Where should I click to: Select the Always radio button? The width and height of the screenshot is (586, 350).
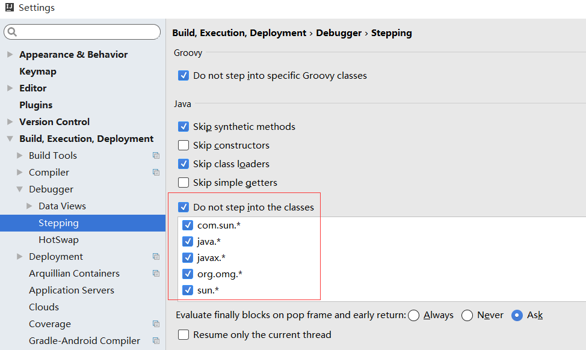(x=413, y=315)
